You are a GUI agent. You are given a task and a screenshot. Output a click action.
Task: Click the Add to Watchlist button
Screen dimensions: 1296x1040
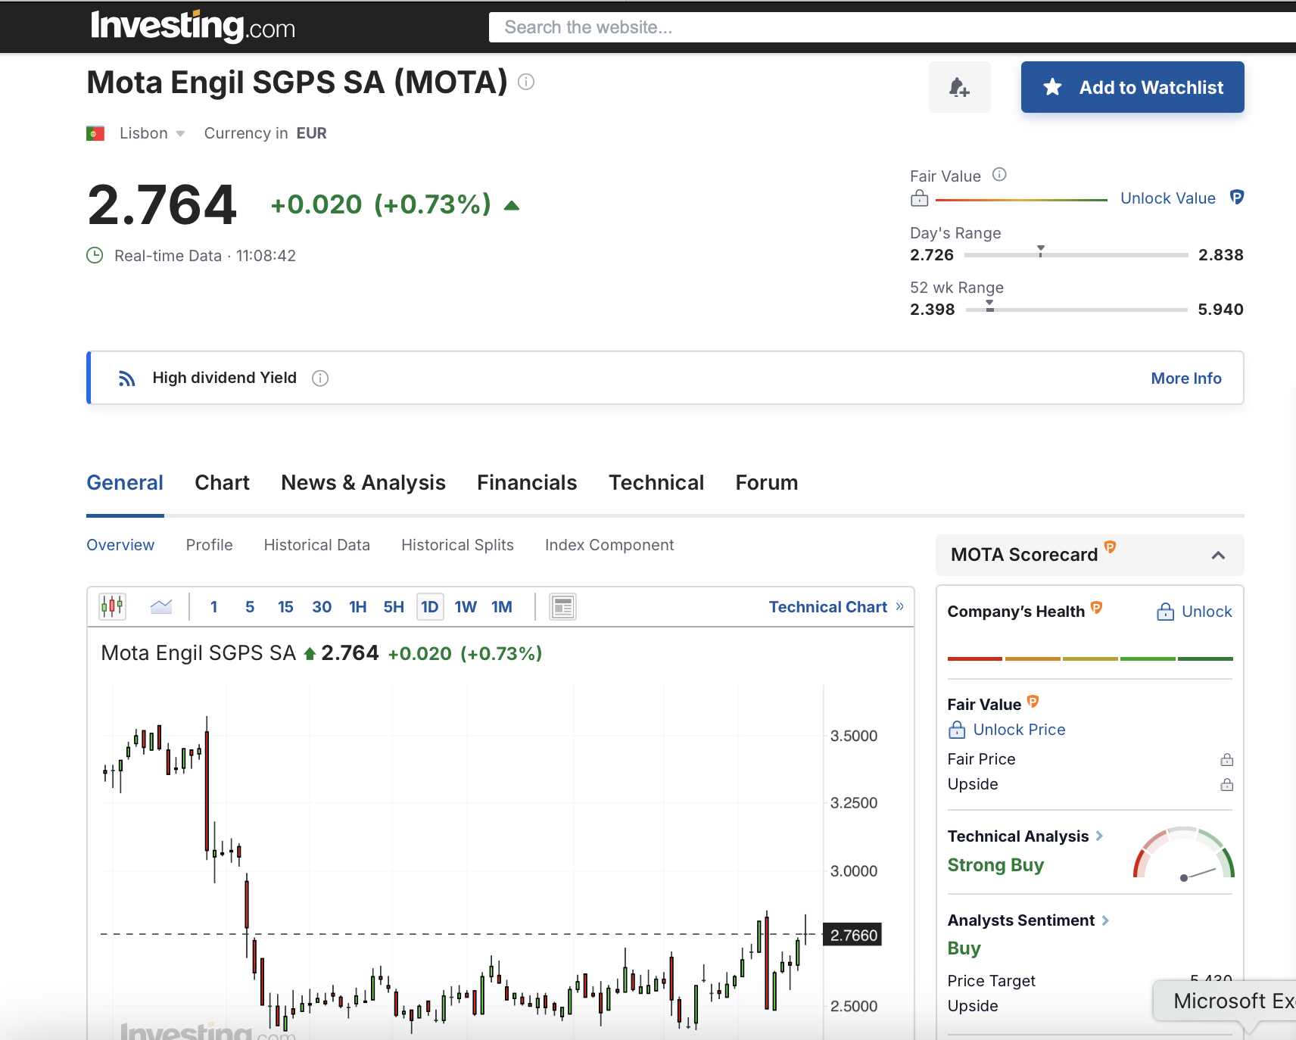pos(1132,88)
